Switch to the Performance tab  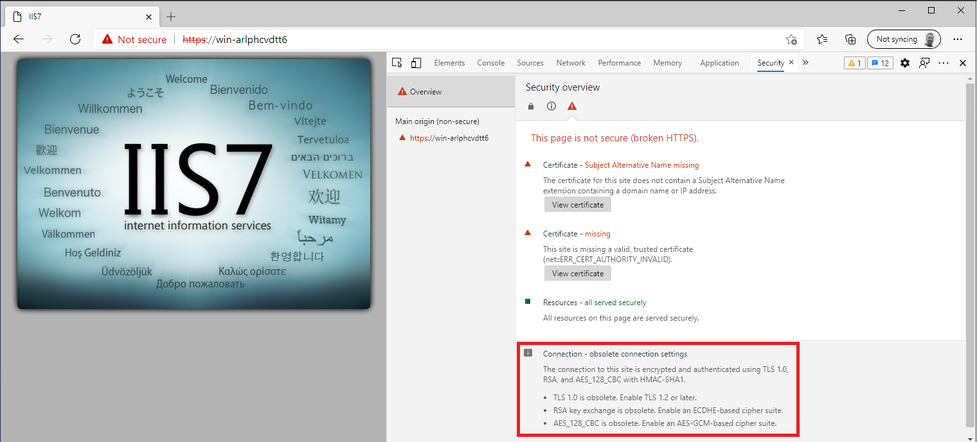pyautogui.click(x=619, y=63)
